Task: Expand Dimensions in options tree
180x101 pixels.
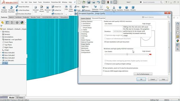Action: 82,26
